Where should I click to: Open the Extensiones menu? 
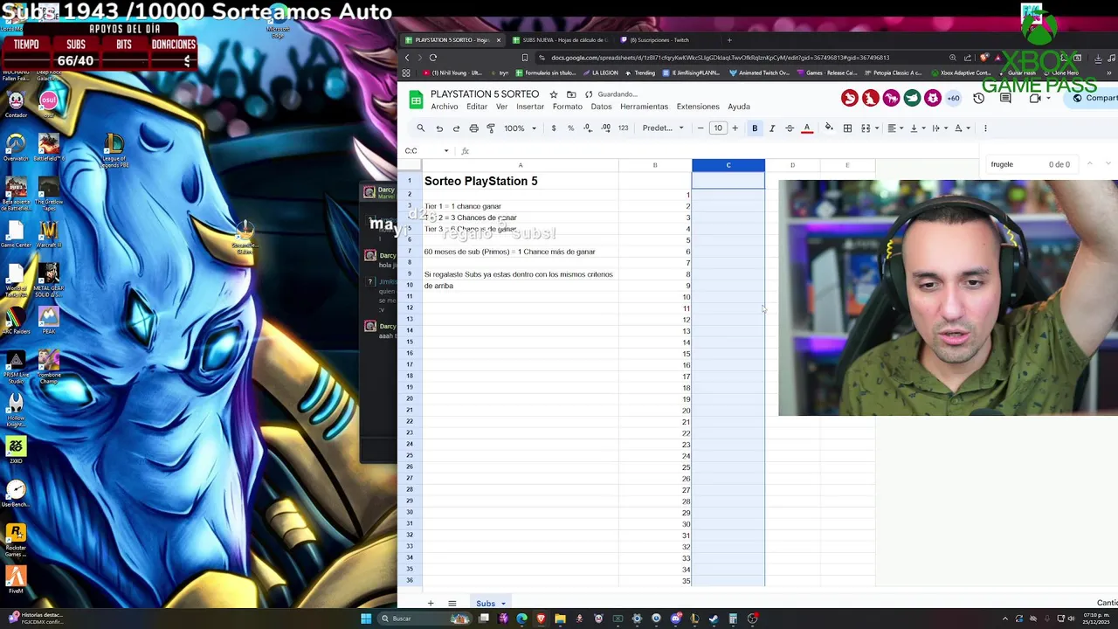click(698, 107)
